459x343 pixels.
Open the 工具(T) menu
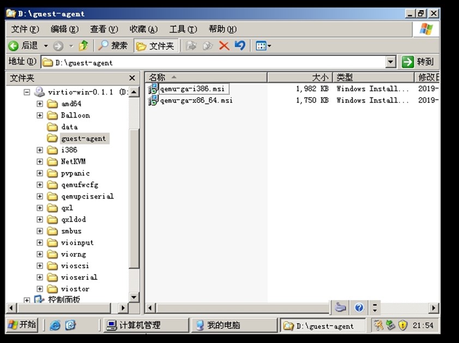coord(183,29)
